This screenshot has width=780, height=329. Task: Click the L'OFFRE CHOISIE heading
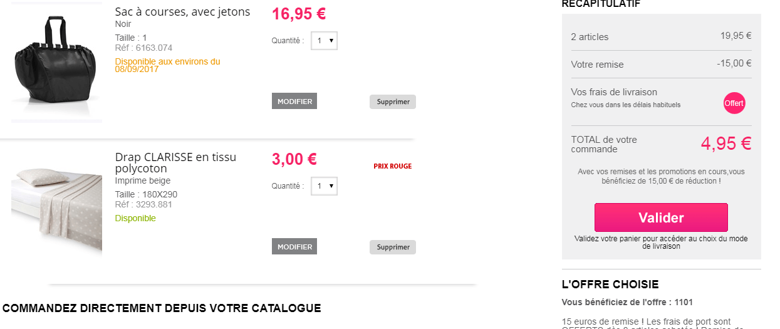610,285
